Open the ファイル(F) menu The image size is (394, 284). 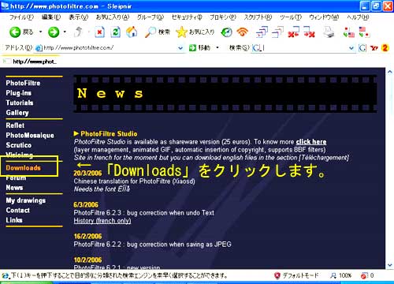tap(21, 17)
